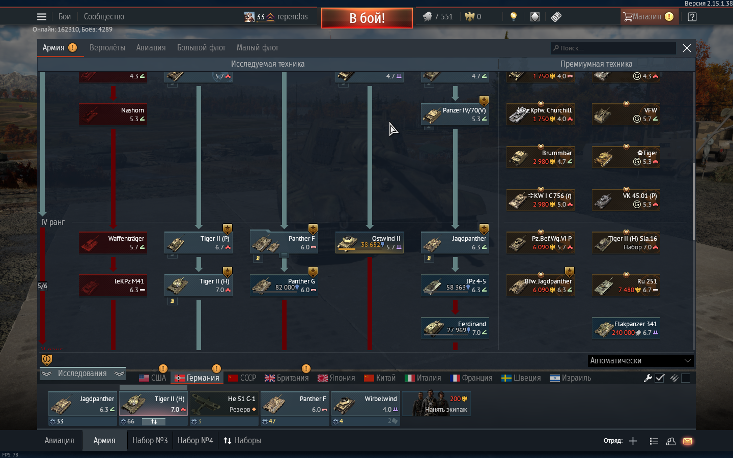Open the inventory items icon
This screenshot has width=733, height=458.
pyautogui.click(x=534, y=17)
